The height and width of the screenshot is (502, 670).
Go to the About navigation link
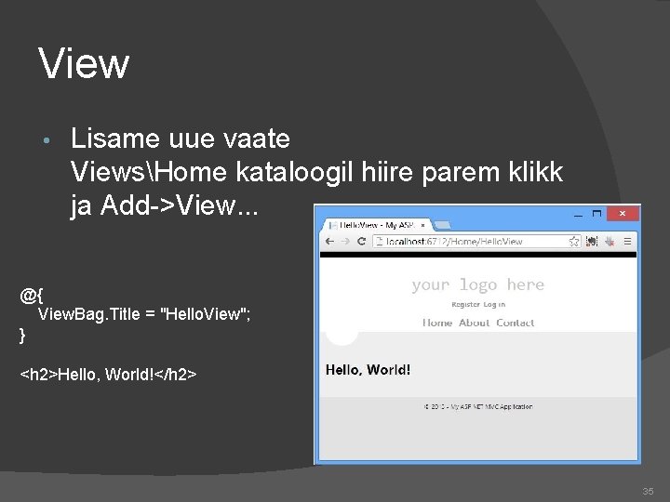pyautogui.click(x=475, y=323)
